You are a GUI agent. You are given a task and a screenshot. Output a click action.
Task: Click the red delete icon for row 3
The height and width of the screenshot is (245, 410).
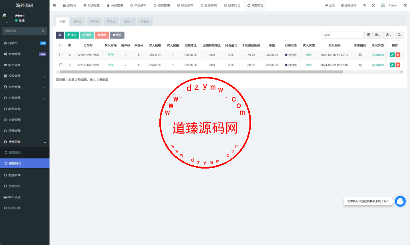click(398, 65)
